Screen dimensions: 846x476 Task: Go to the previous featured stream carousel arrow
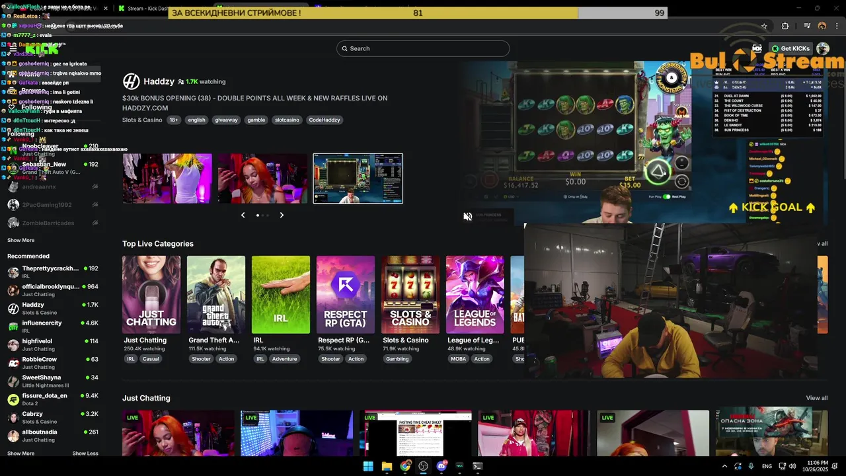coord(243,215)
